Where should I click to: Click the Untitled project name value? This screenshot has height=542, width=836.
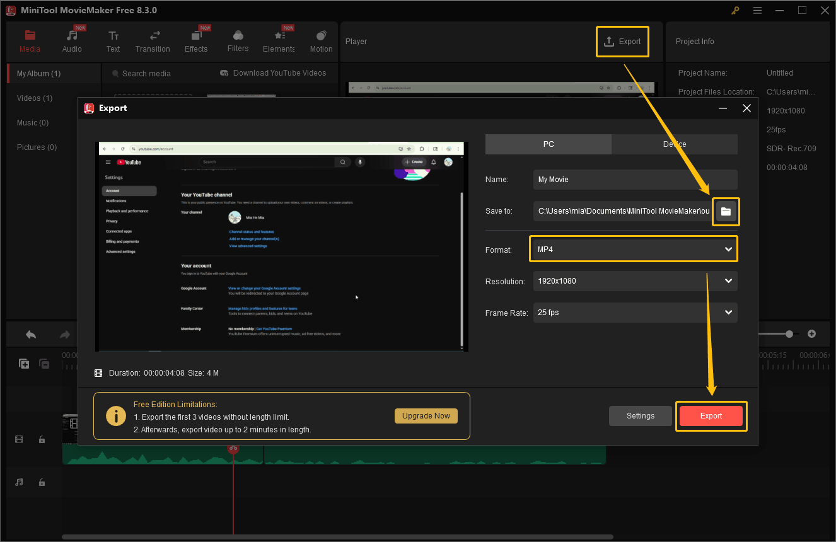[780, 73]
